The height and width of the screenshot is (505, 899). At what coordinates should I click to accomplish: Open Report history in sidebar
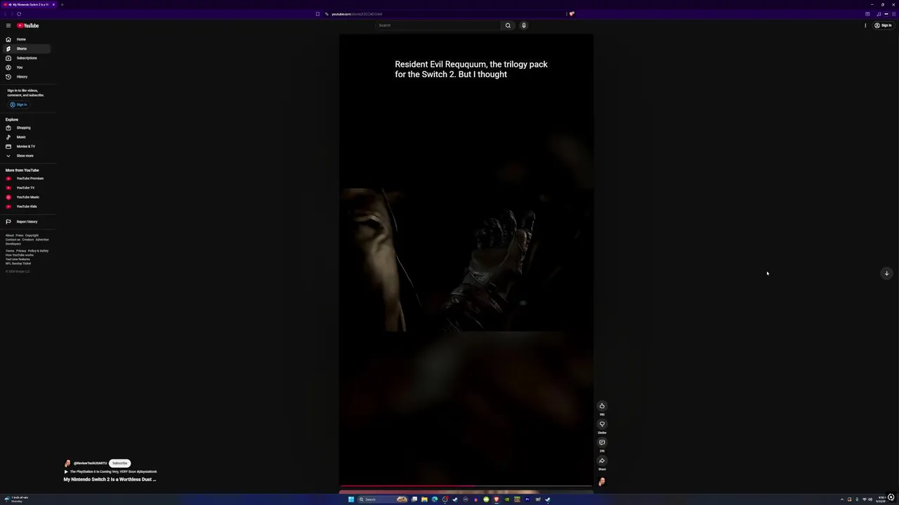27,222
